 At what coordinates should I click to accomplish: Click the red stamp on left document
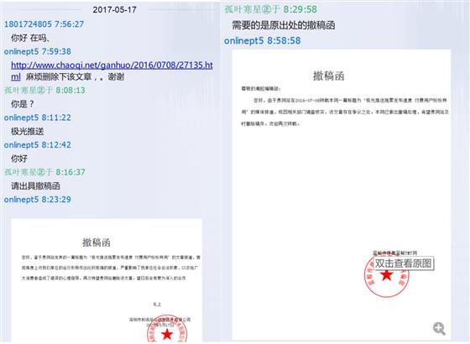[x=167, y=330]
